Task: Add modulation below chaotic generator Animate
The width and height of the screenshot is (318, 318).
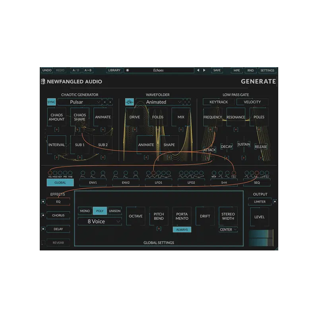Action: 103,130
